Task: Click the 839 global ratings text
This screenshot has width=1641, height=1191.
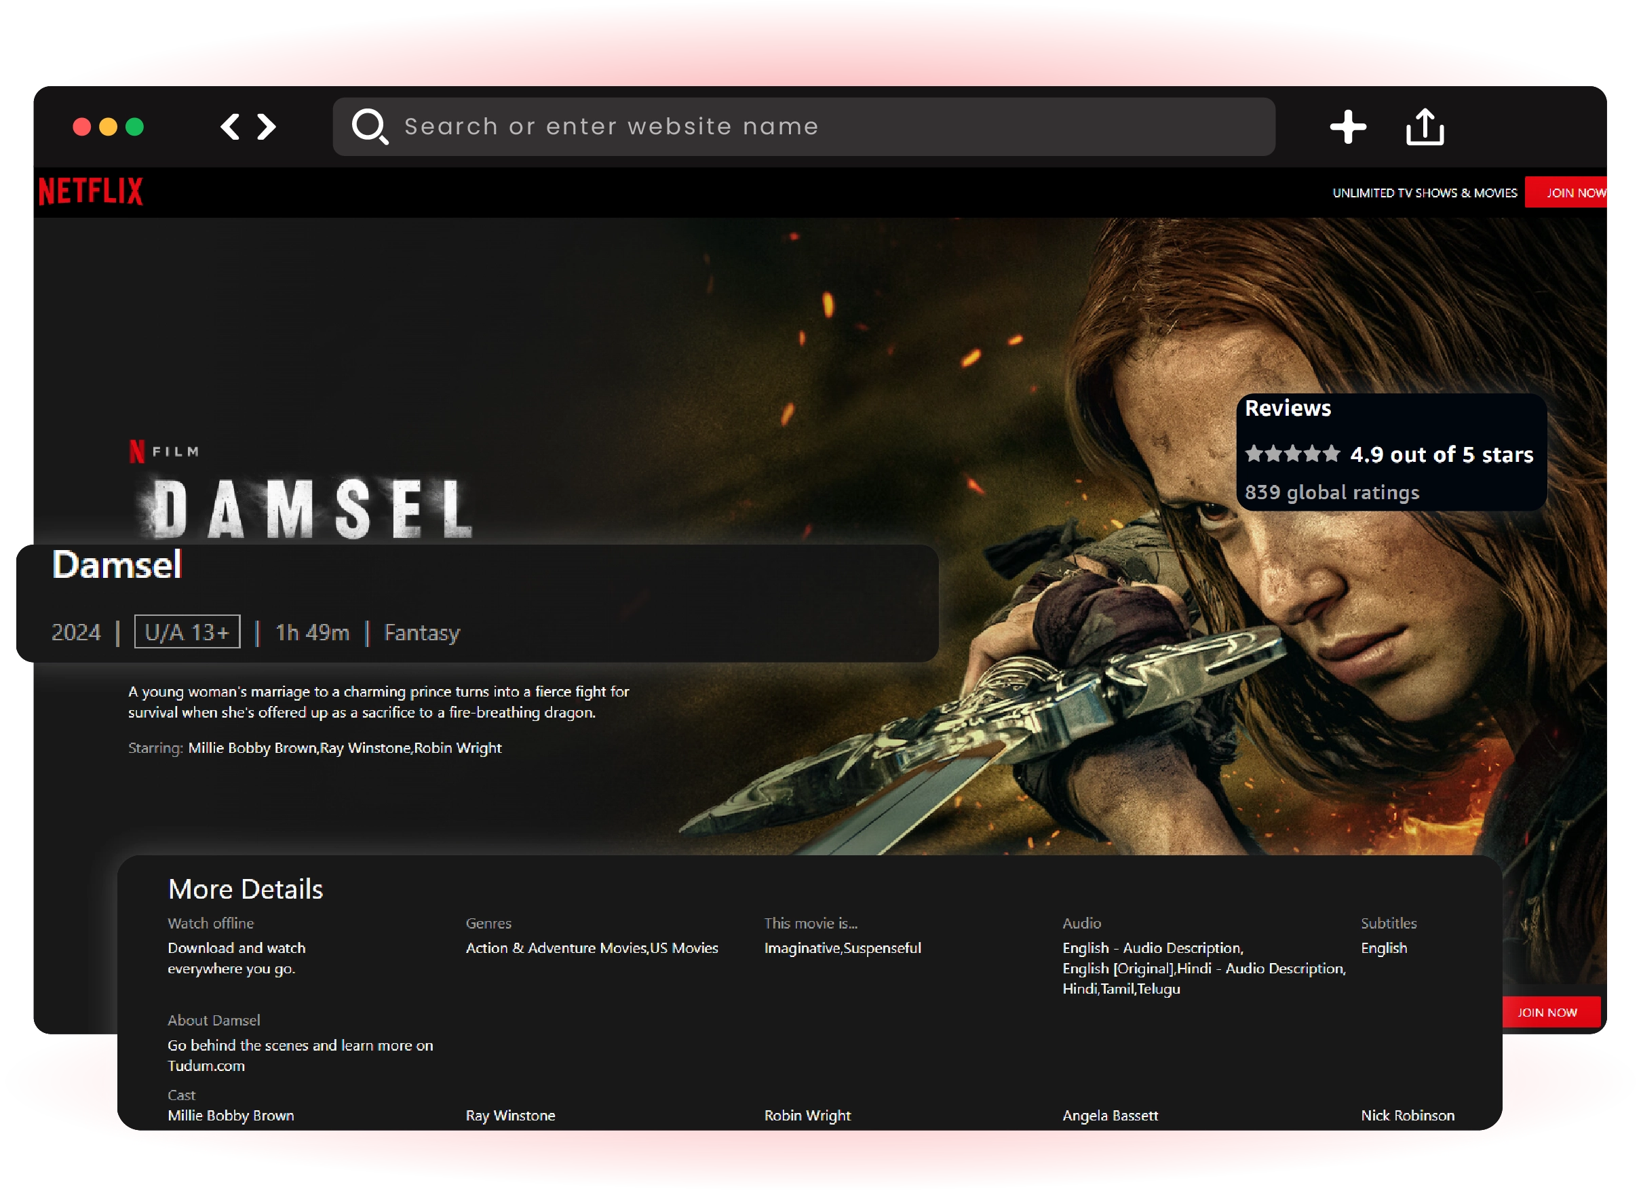Action: click(1332, 493)
